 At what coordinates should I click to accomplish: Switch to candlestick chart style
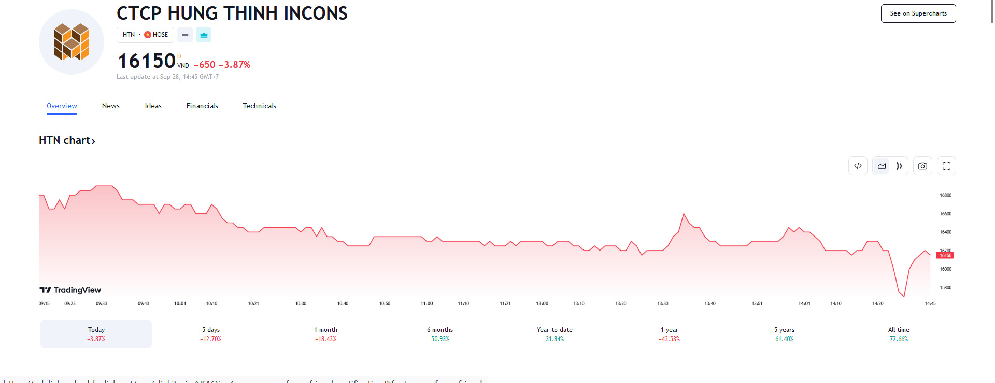pyautogui.click(x=899, y=166)
